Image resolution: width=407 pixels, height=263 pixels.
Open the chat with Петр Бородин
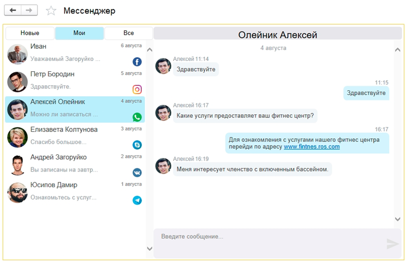(x=75, y=82)
